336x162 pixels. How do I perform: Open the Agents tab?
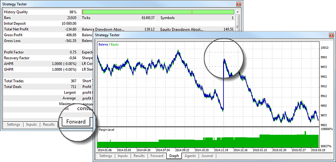coord(190,156)
